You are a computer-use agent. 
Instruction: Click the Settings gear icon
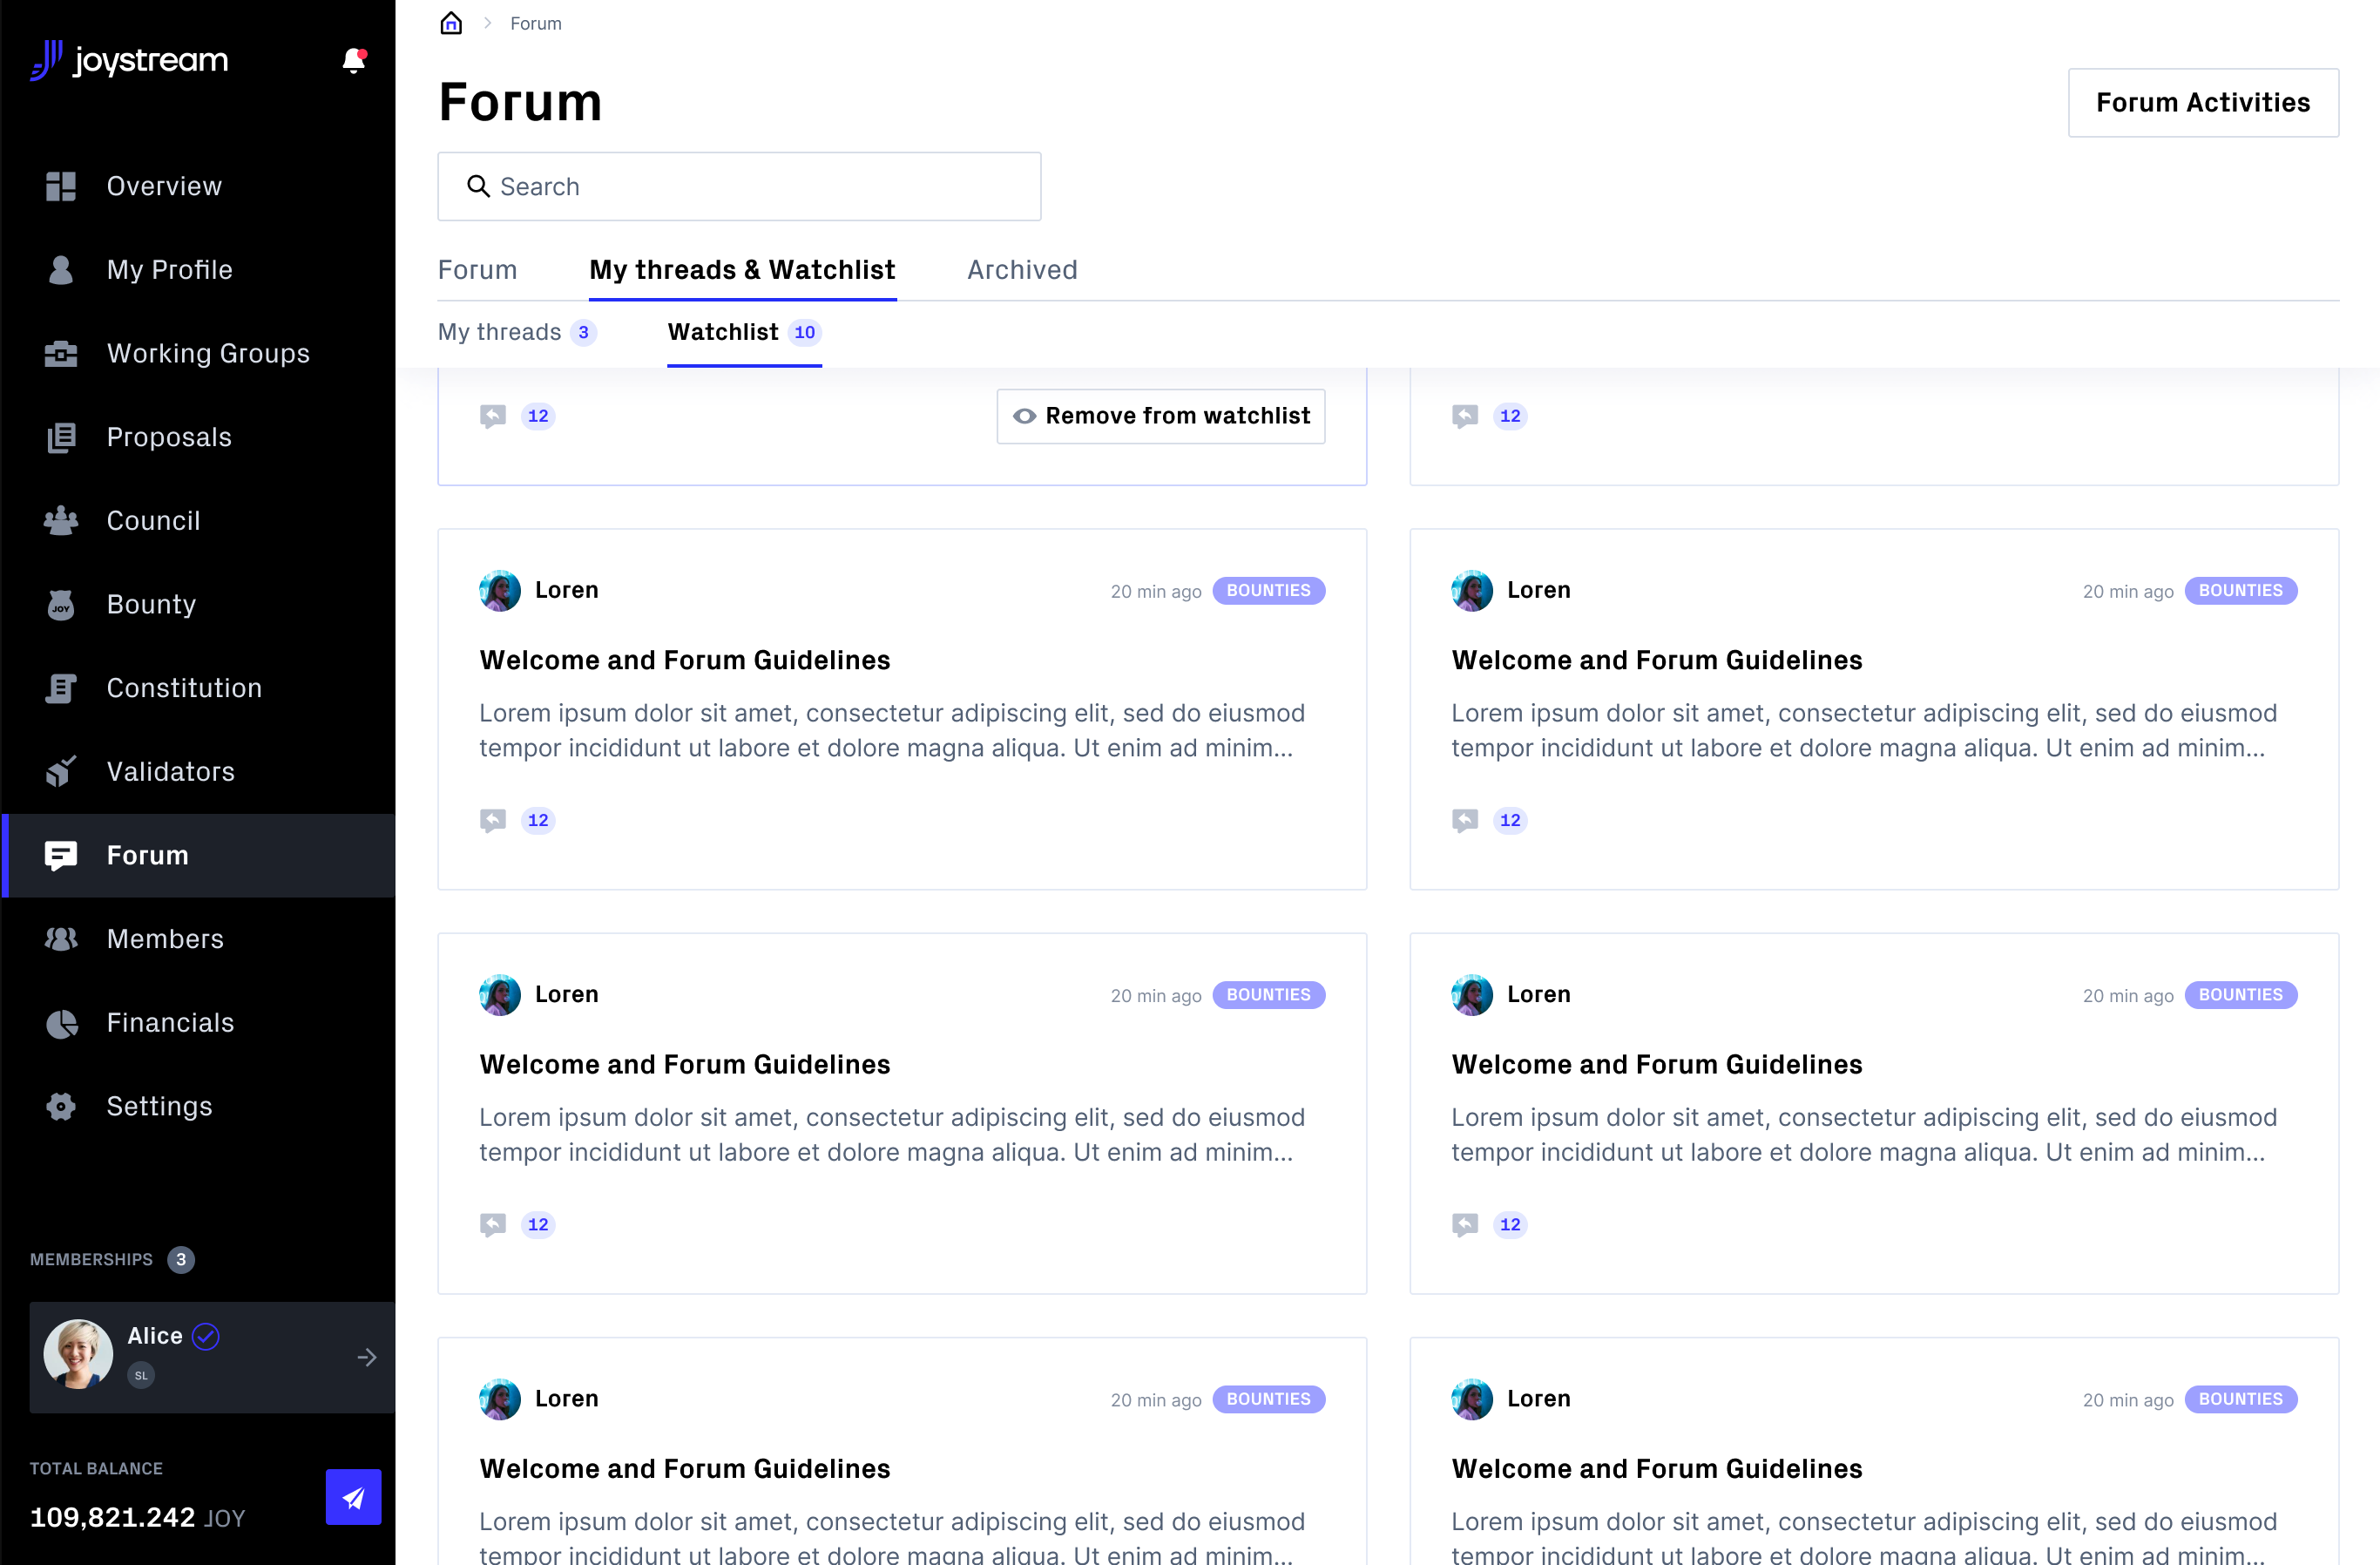tap(61, 1106)
